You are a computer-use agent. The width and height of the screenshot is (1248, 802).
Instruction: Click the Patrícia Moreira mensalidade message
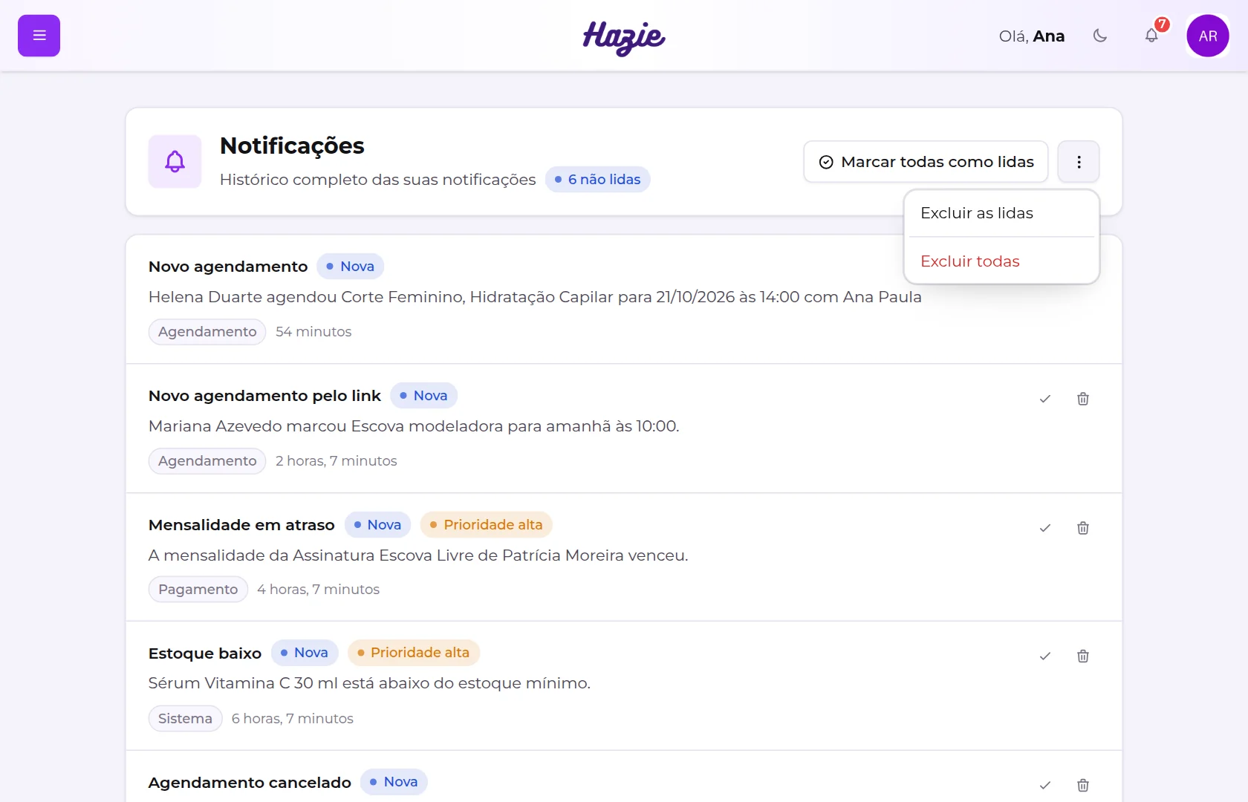[418, 555]
